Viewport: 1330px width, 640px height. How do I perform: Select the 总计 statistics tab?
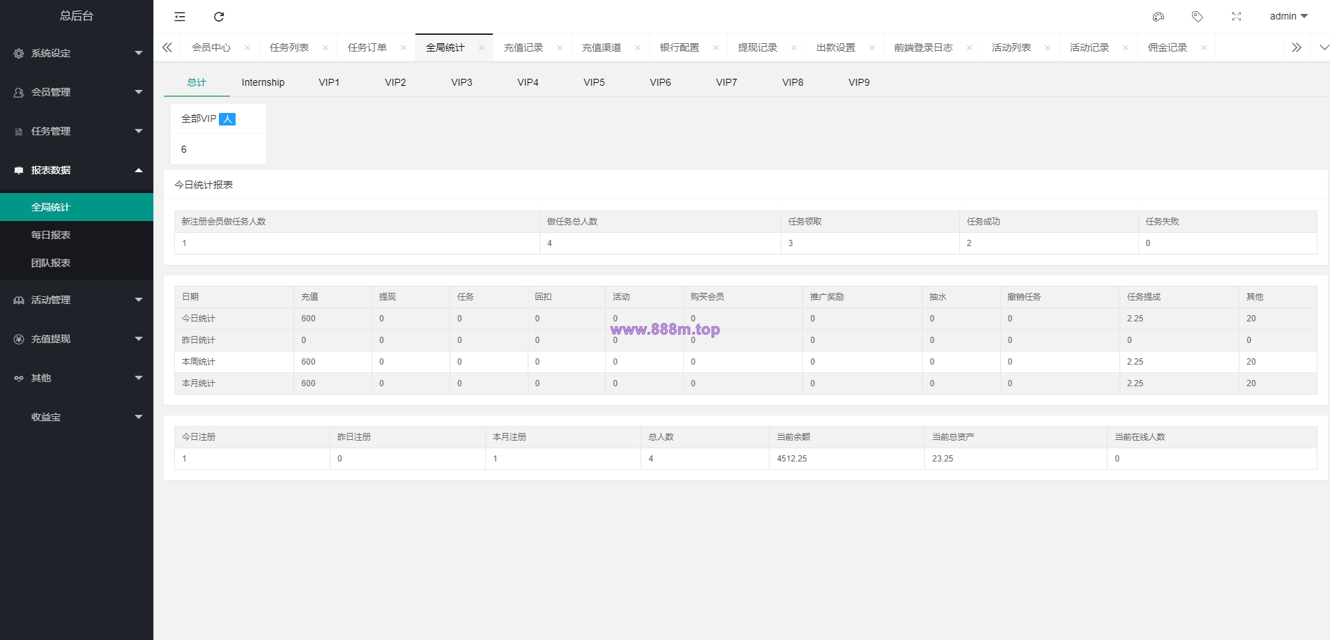pyautogui.click(x=197, y=82)
